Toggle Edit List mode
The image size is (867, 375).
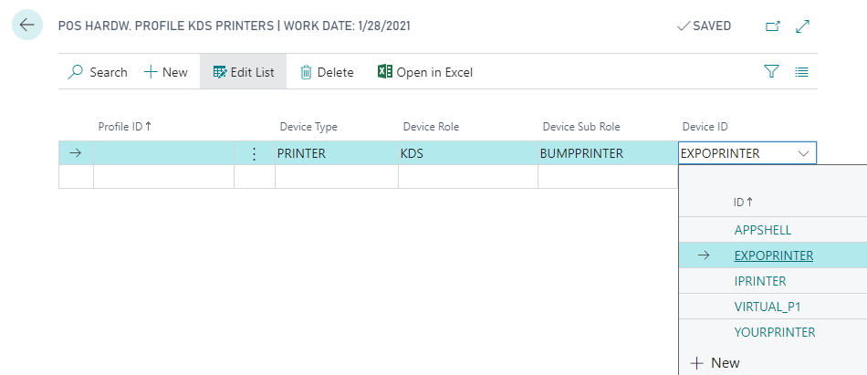click(x=243, y=72)
